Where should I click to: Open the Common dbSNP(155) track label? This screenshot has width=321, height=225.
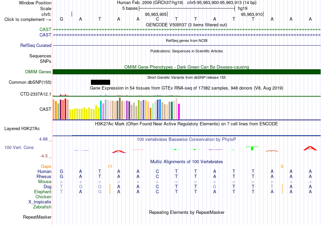[30, 82]
